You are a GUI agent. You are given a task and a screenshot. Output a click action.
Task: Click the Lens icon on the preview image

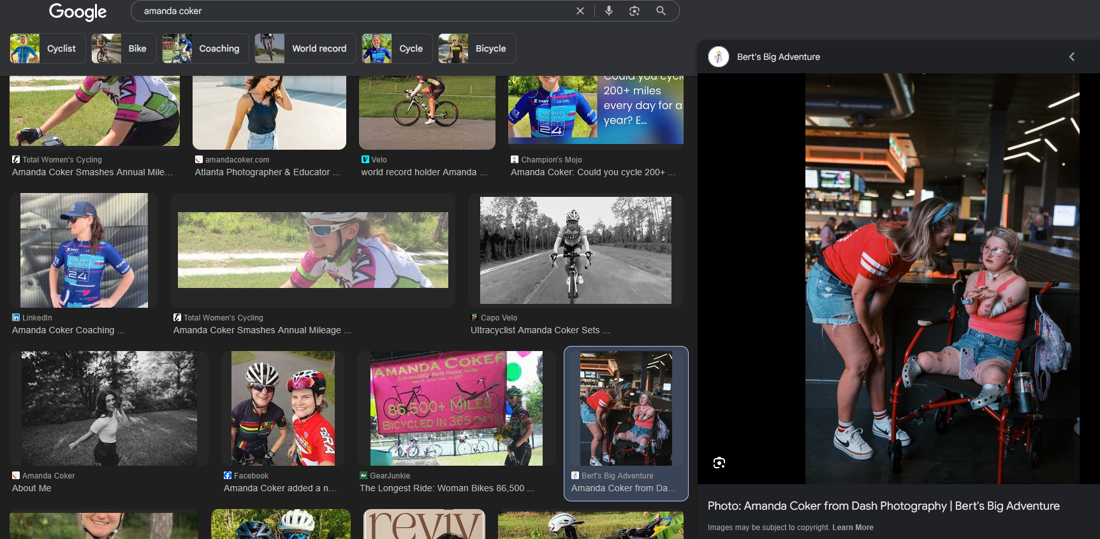[x=719, y=463]
